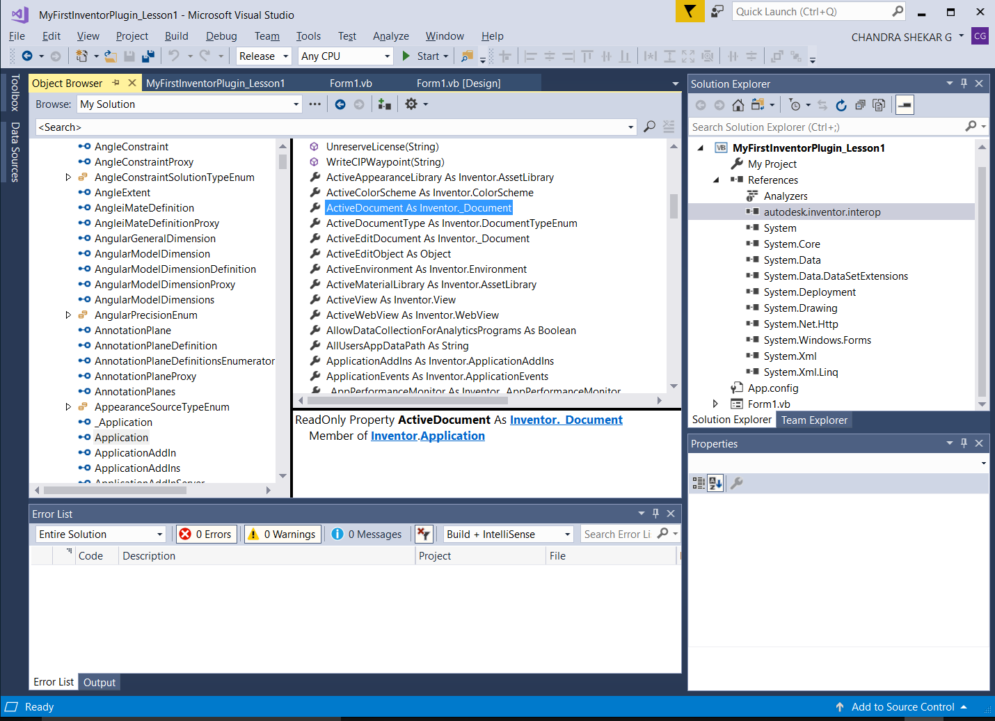Click the Save All toolbar icon
The image size is (995, 721).
(x=148, y=56)
